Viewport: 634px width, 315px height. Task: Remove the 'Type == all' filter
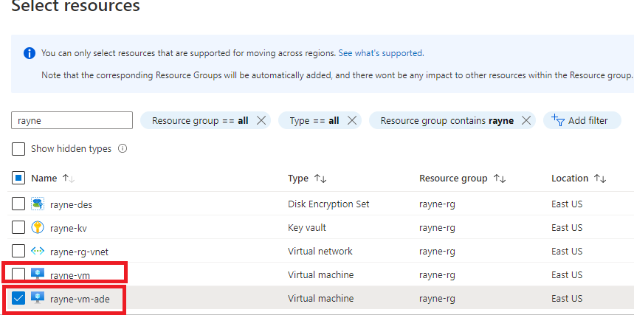pyautogui.click(x=352, y=121)
